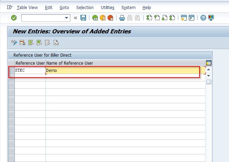Click the document-with-glasses icon in application toolbar
229x162 pixels.
[x=56, y=43]
